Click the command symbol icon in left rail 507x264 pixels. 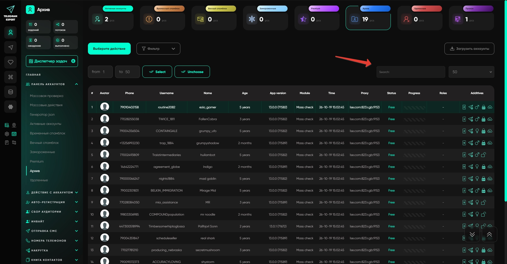(11, 77)
